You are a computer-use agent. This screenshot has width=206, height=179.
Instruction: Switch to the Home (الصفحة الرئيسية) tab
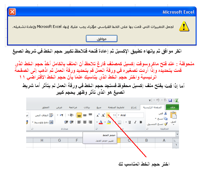pos(153,107)
